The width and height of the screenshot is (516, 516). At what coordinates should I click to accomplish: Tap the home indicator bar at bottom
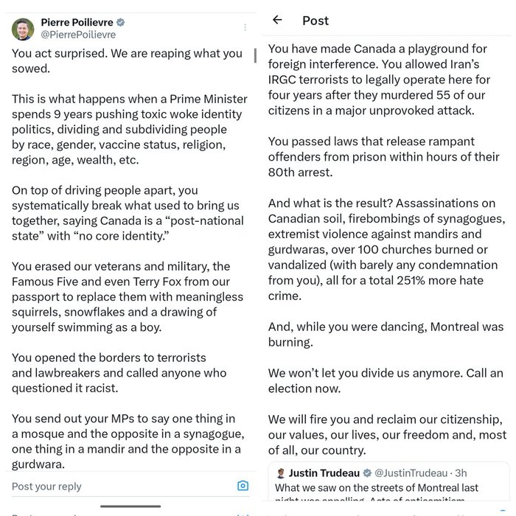point(130,506)
